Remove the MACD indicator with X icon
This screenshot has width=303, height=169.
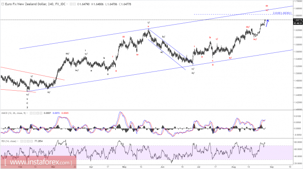[41, 113]
